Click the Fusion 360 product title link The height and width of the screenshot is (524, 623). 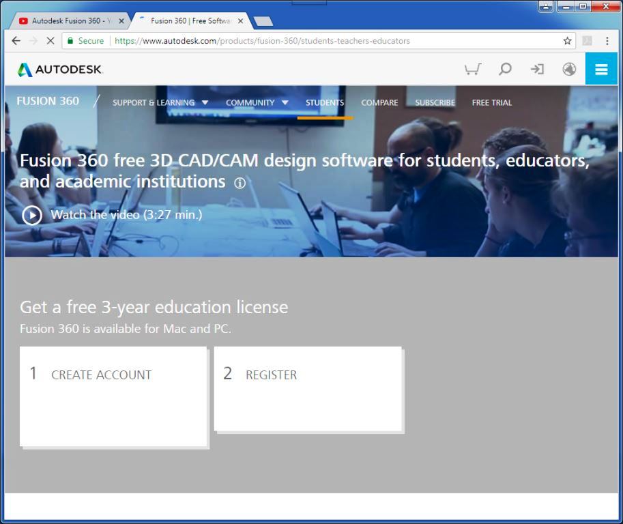coord(48,101)
